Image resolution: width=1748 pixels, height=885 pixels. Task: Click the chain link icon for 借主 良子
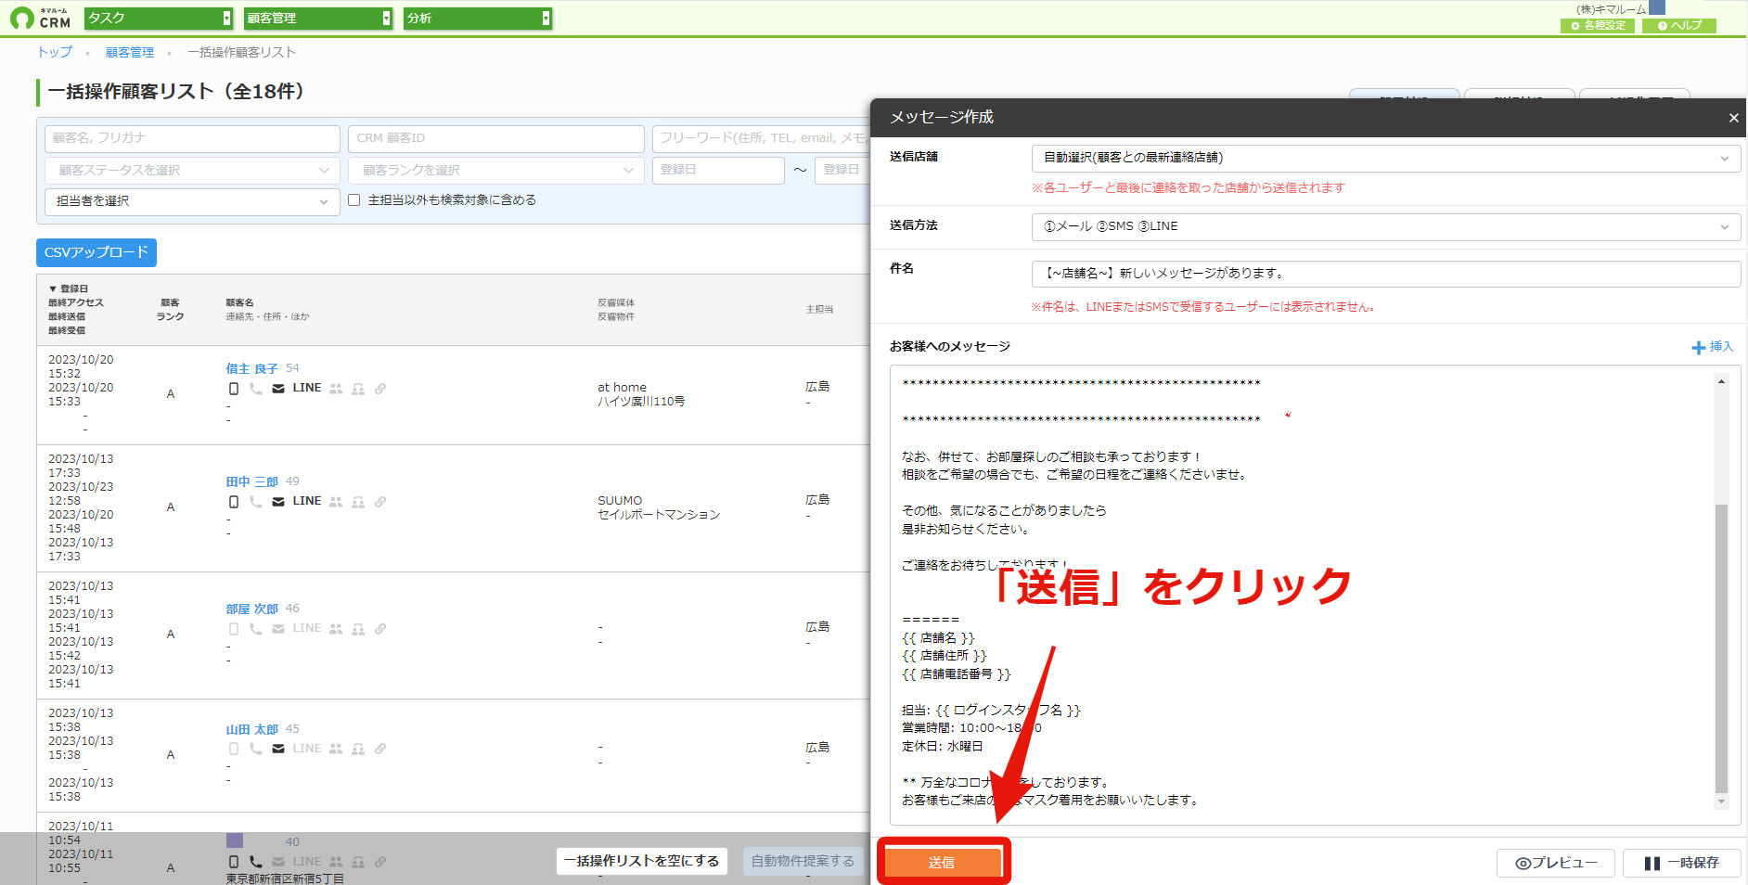380,389
